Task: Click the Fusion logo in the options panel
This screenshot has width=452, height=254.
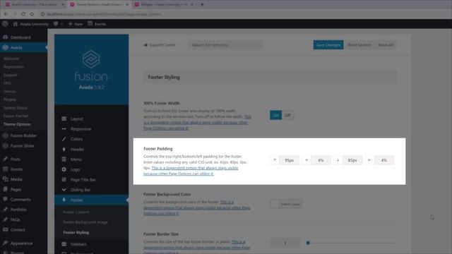Action: click(x=91, y=59)
